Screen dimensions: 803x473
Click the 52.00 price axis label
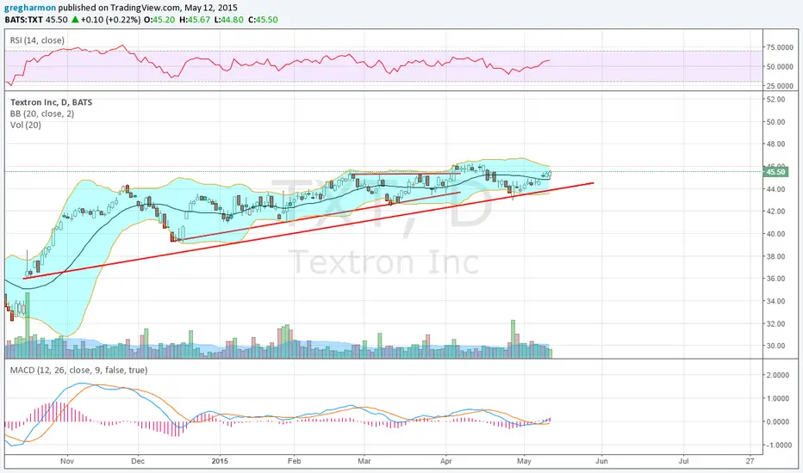click(x=775, y=99)
